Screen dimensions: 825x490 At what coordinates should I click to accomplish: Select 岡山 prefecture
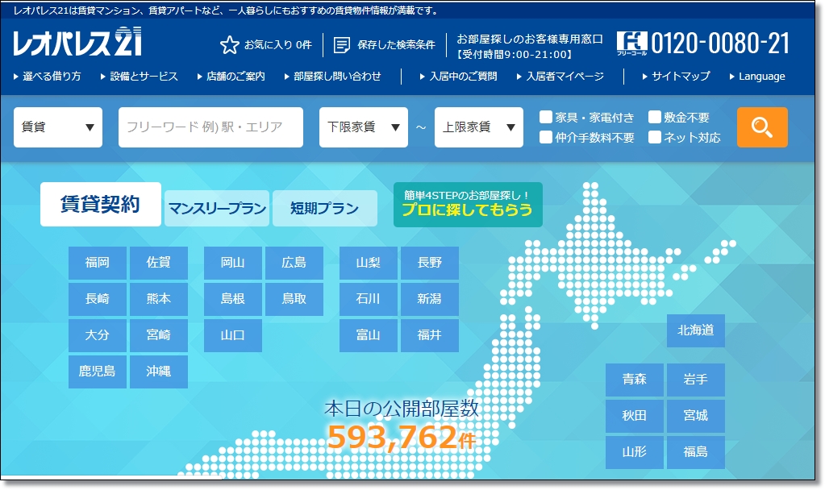233,263
